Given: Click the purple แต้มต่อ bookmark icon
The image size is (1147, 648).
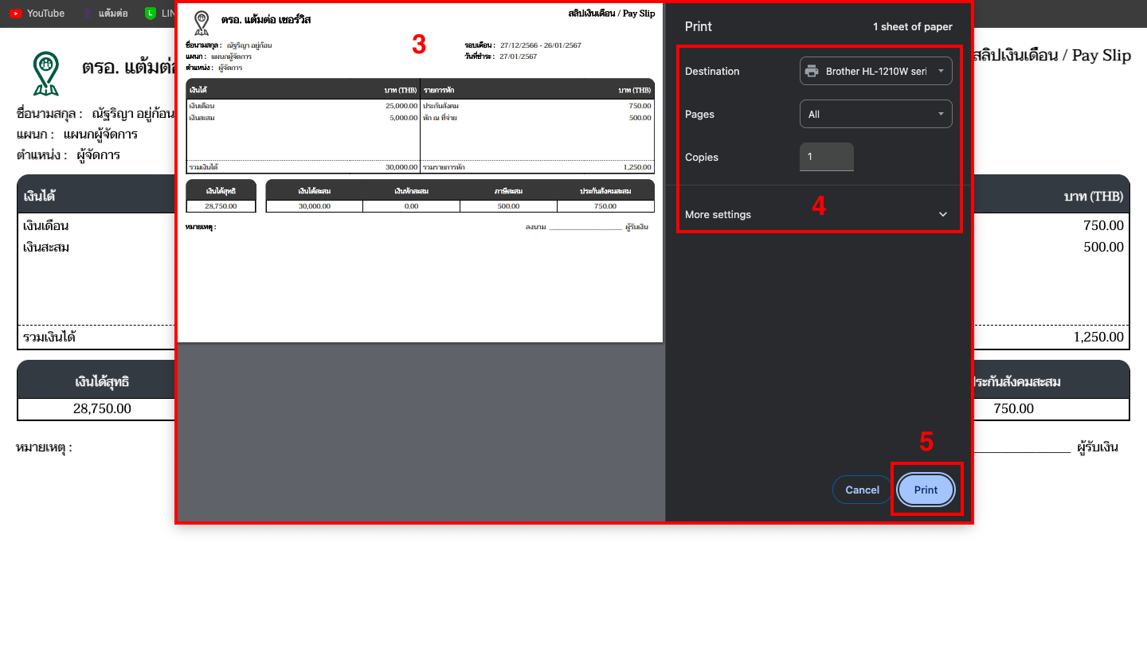Looking at the screenshot, I should 88,14.
